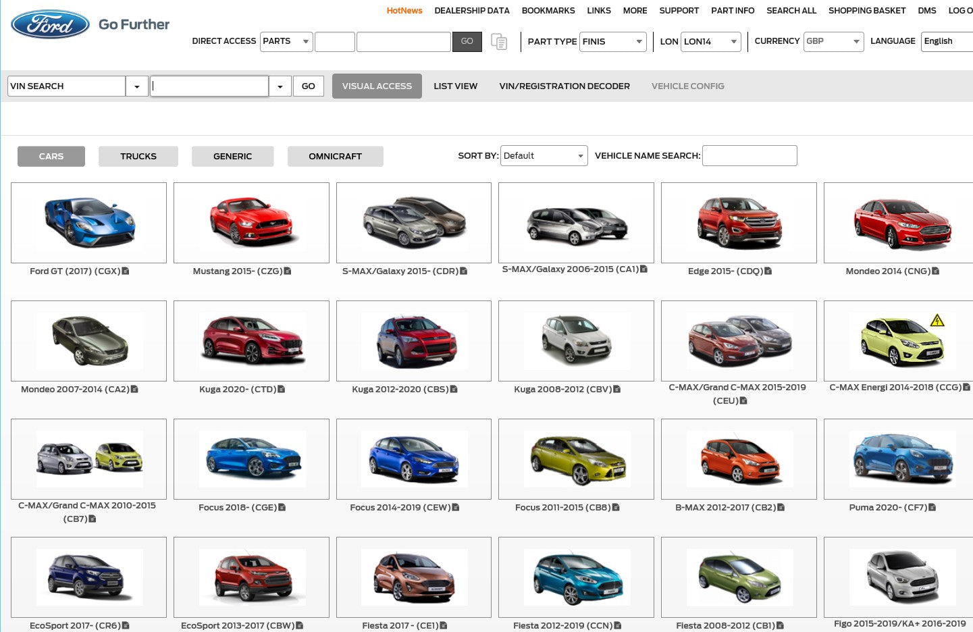This screenshot has height=632, width=973.
Task: Click the note icon beside Mustang 2015- (CZG)
Action: pyautogui.click(x=288, y=271)
